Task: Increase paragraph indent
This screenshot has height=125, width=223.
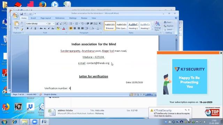Action: point(91,24)
